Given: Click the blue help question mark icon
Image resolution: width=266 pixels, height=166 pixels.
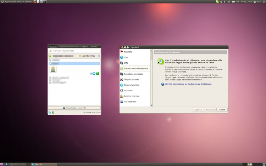Looking at the screenshot, I should [x=163, y=84].
